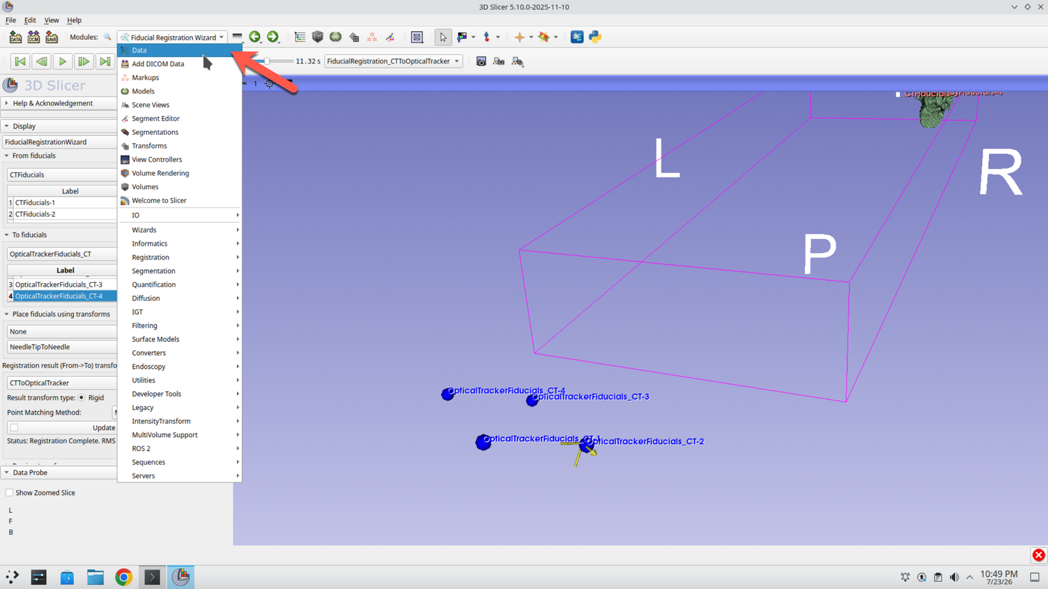Open the NeedleTipToNeedle transform selector
This screenshot has height=589, width=1048.
click(x=62, y=347)
